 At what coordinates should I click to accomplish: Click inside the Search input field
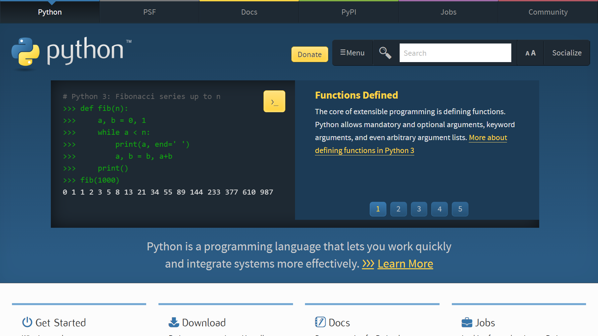click(x=455, y=52)
